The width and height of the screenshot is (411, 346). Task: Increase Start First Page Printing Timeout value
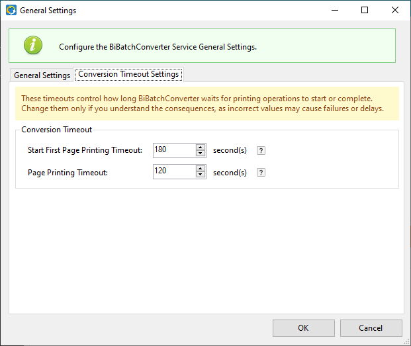point(201,148)
